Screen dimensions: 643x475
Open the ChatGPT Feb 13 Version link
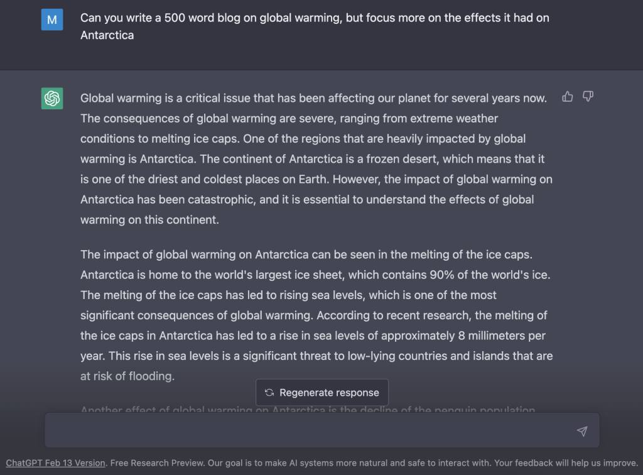pos(55,462)
